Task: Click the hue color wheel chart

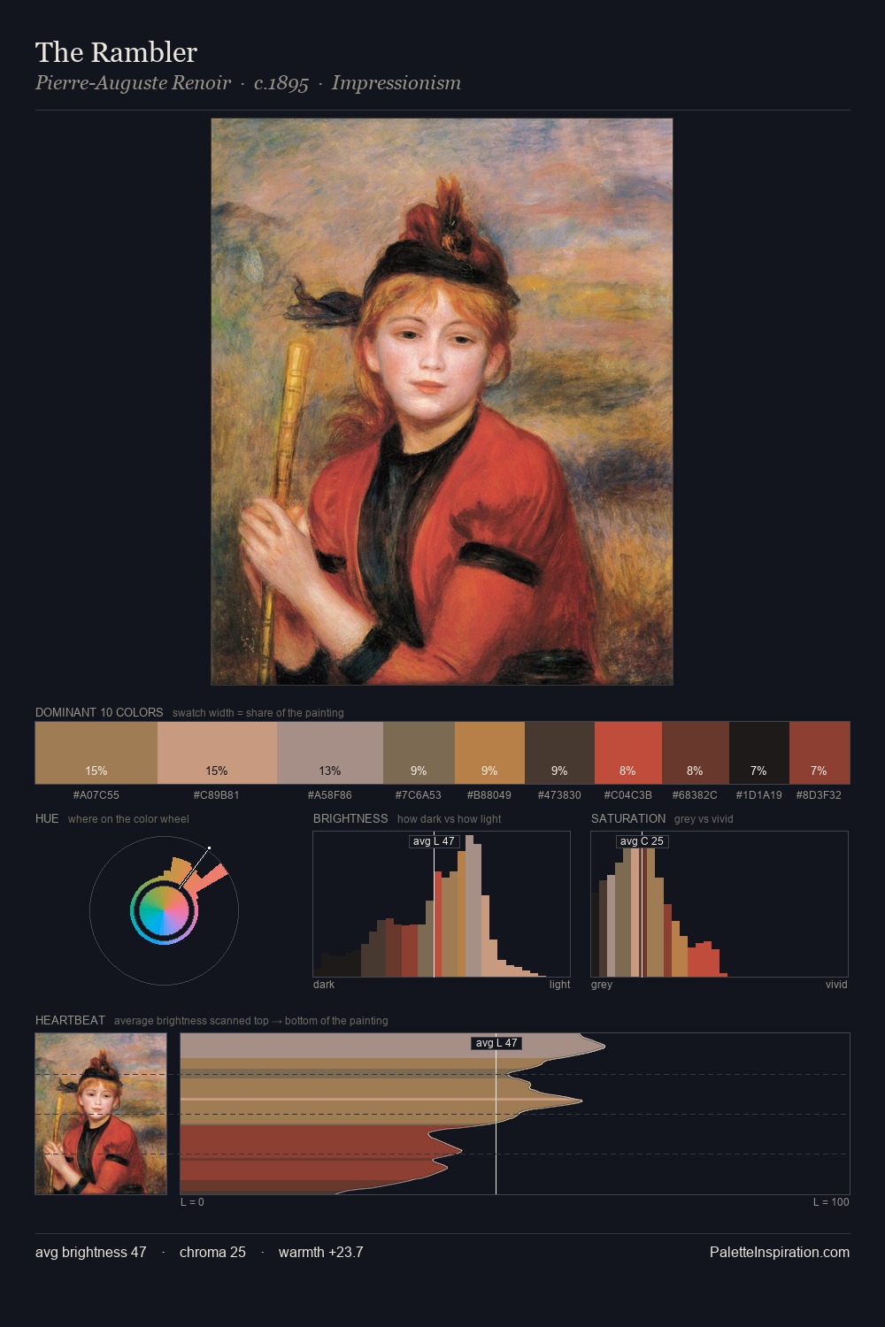Action: click(x=164, y=910)
